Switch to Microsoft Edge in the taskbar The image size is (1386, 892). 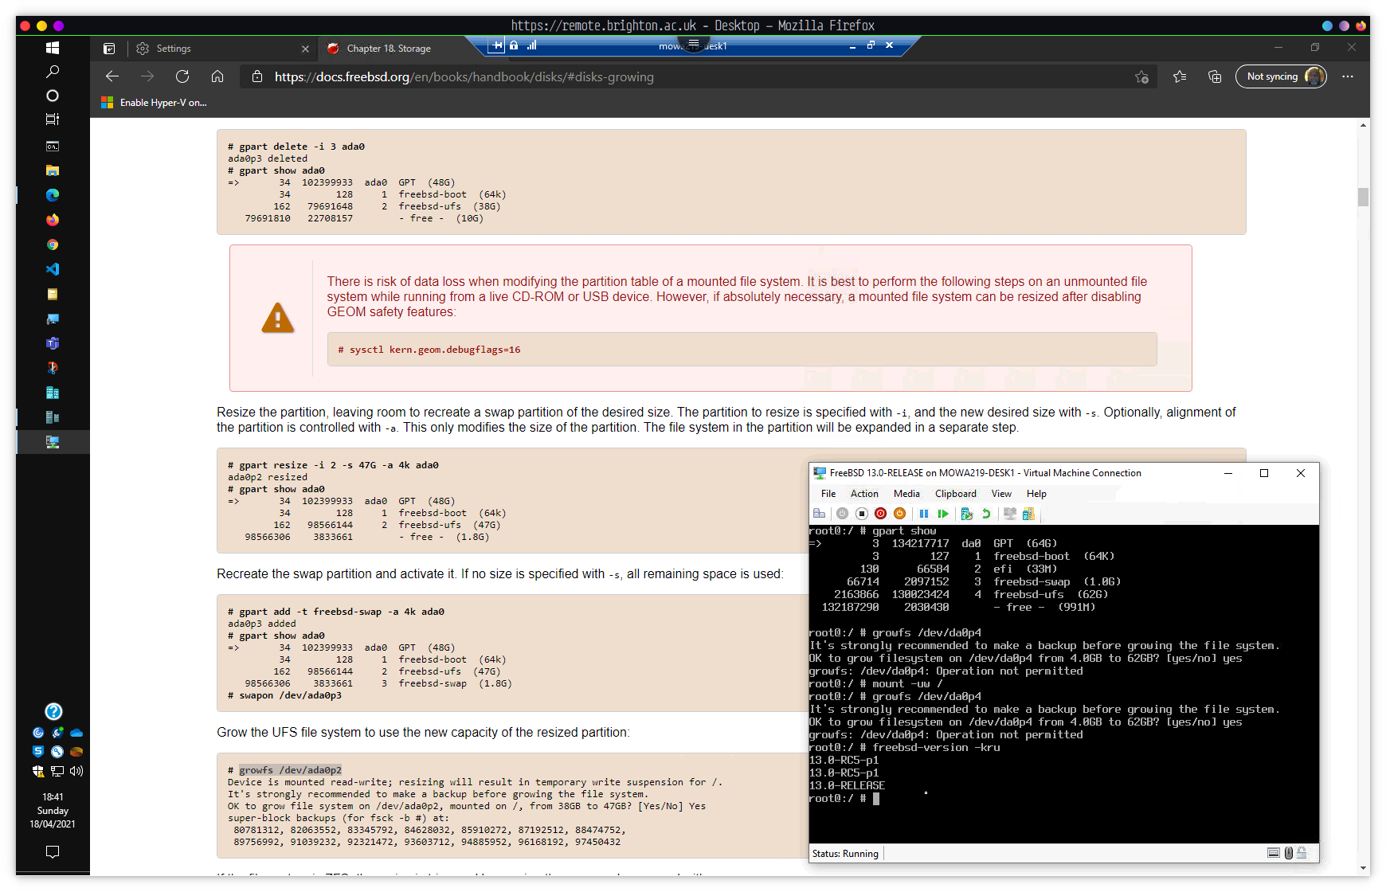click(53, 195)
